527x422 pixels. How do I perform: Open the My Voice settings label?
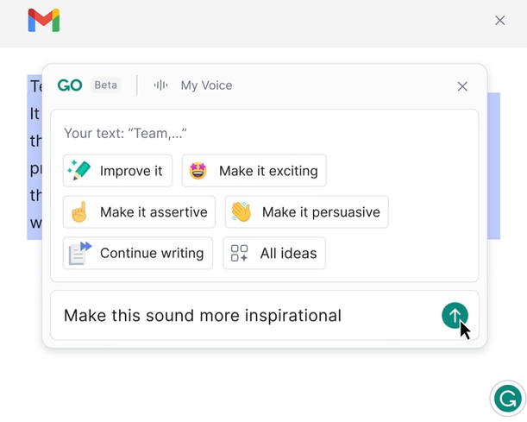pos(206,85)
